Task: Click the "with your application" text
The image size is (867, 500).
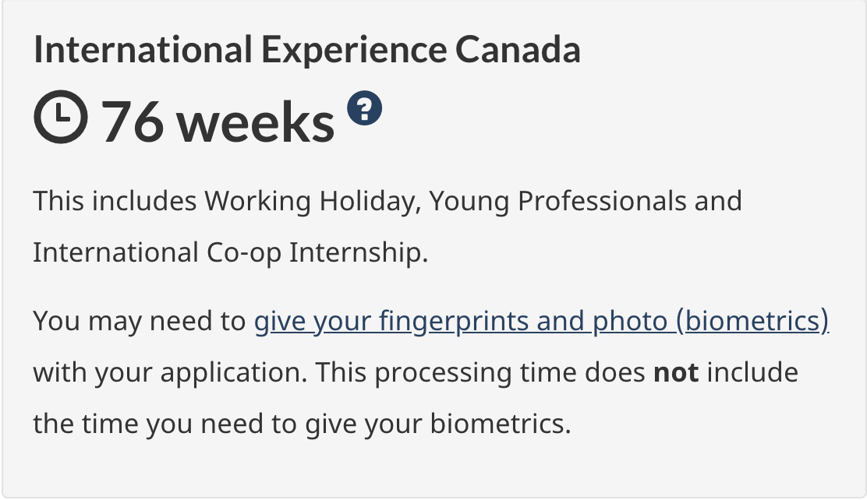Action: pyautogui.click(x=167, y=372)
